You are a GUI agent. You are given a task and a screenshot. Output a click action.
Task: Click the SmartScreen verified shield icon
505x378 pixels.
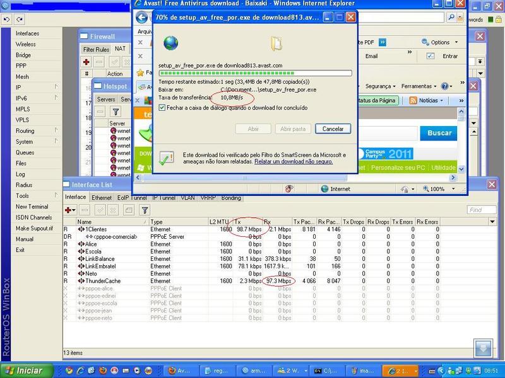(167, 159)
